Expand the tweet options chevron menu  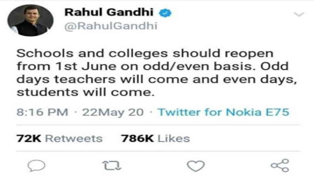pyautogui.click(x=299, y=14)
